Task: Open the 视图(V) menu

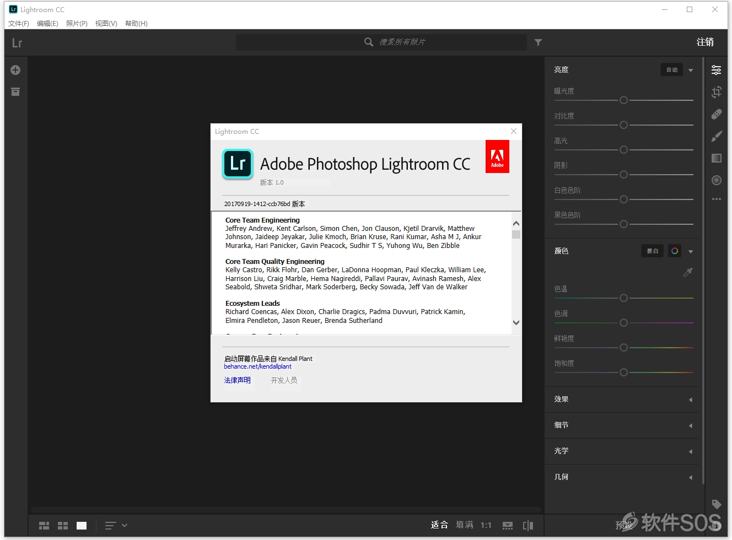Action: (x=106, y=24)
